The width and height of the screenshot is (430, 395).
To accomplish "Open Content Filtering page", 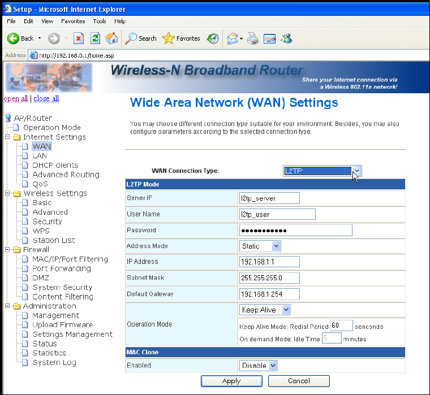I will 63,297.
